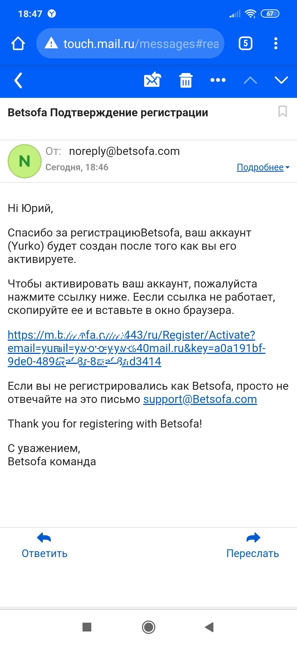Tap the address bar with touch.mail.ru
Viewport: 297px width, 645px height.
[x=140, y=44]
